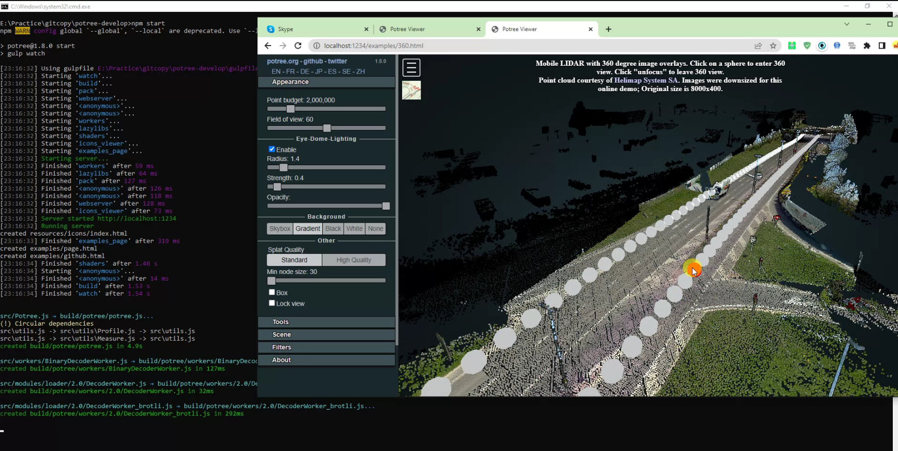
Task: Open the Extensions puzzle-piece menu
Action: click(867, 46)
